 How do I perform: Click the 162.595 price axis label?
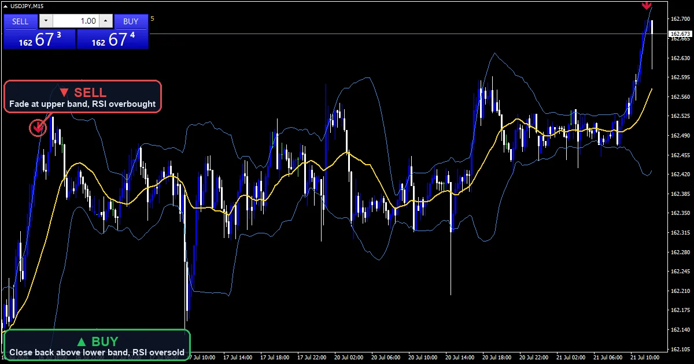pos(680,77)
